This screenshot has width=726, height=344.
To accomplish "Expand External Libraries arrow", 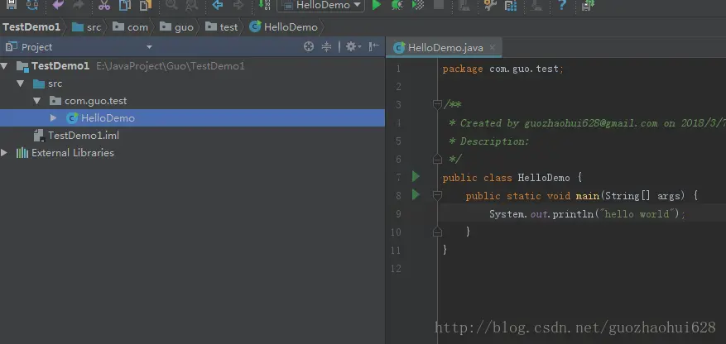I will 4,153.
